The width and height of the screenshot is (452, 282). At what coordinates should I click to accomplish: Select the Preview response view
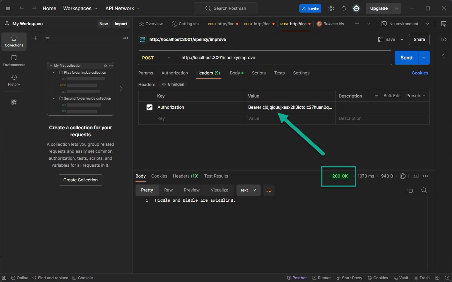pyautogui.click(x=192, y=190)
